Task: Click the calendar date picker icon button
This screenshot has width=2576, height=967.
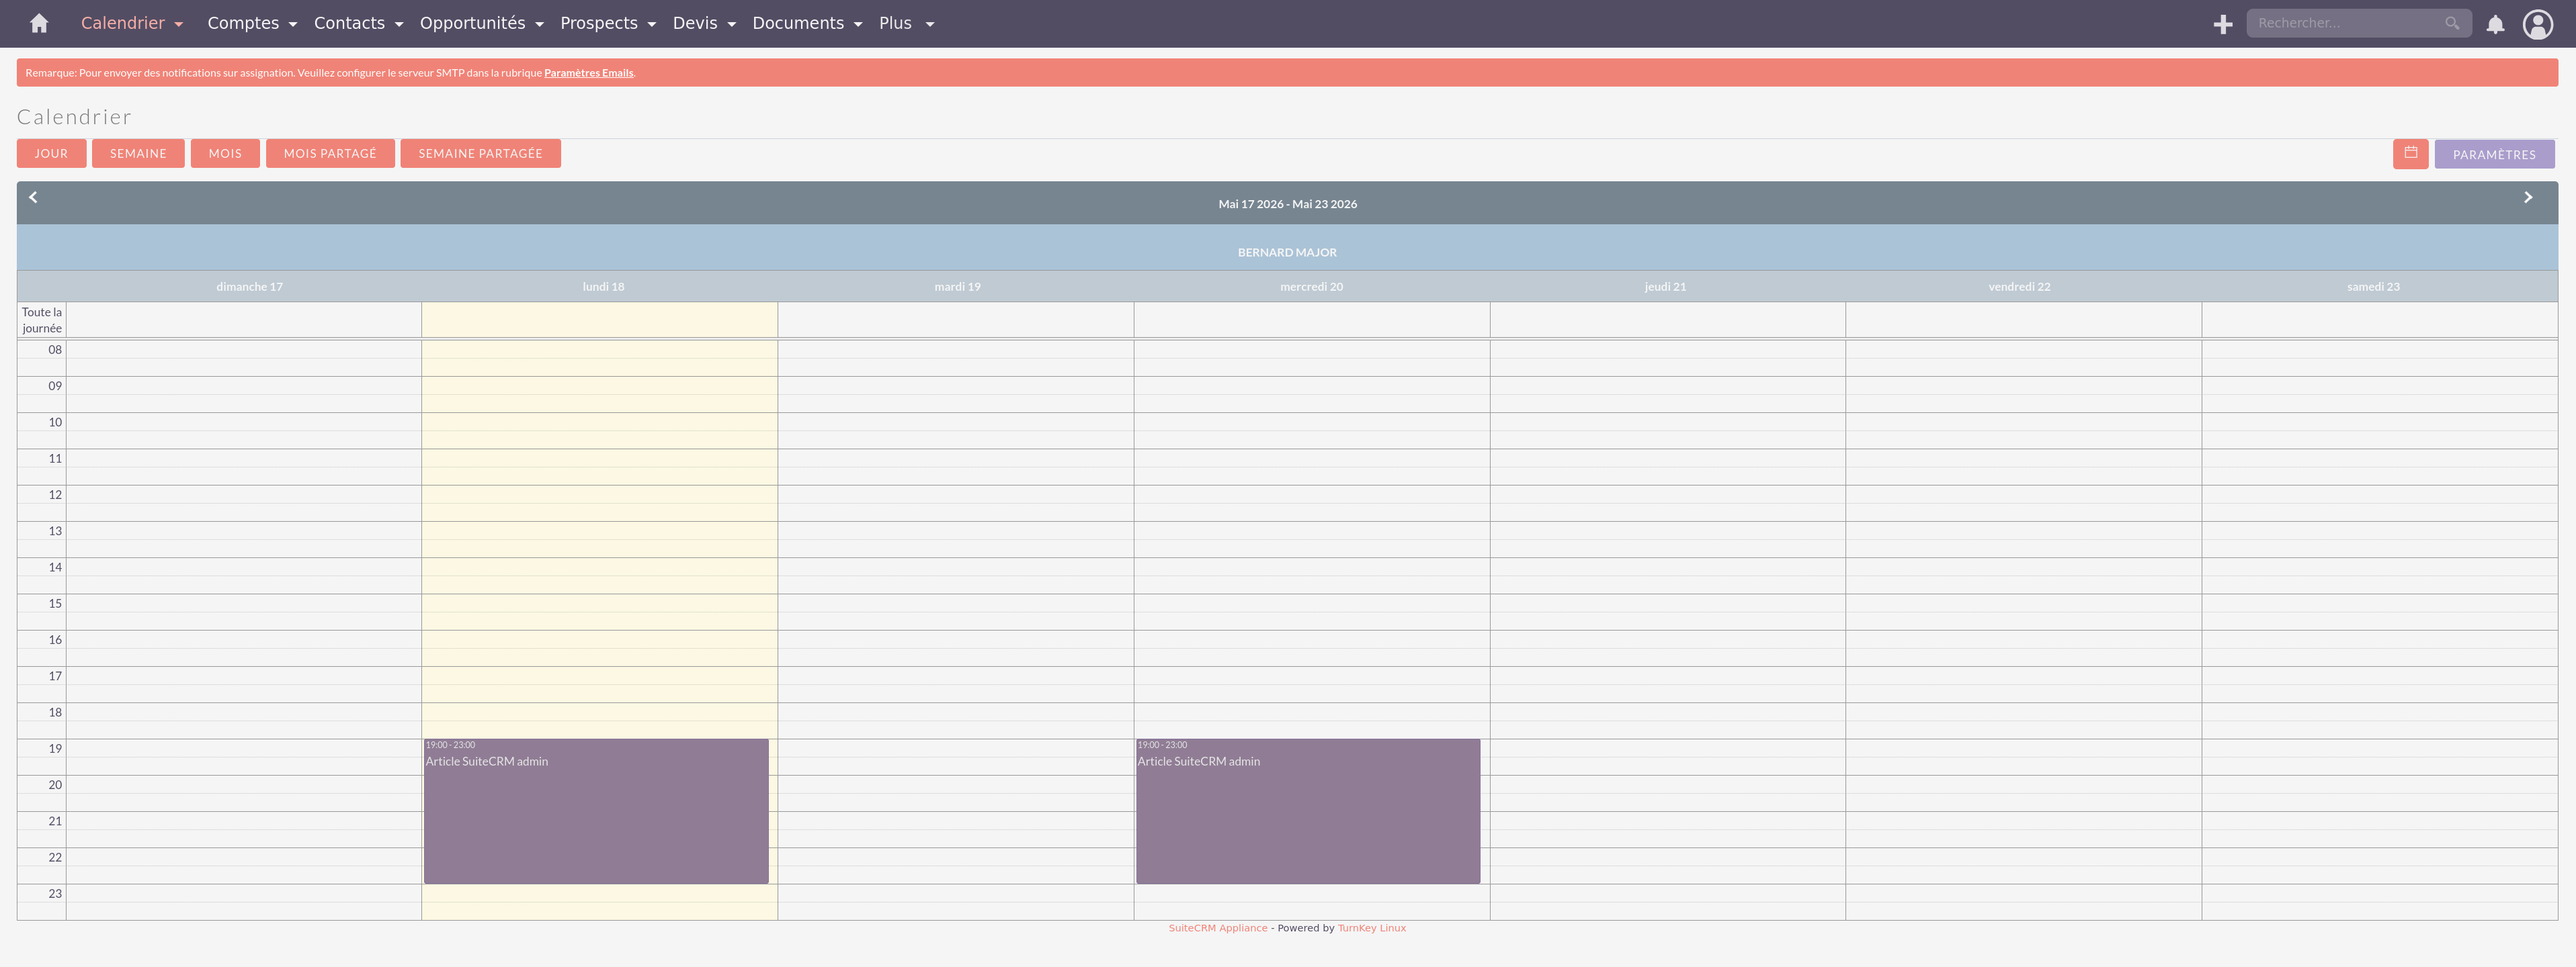Action: click(x=2411, y=154)
